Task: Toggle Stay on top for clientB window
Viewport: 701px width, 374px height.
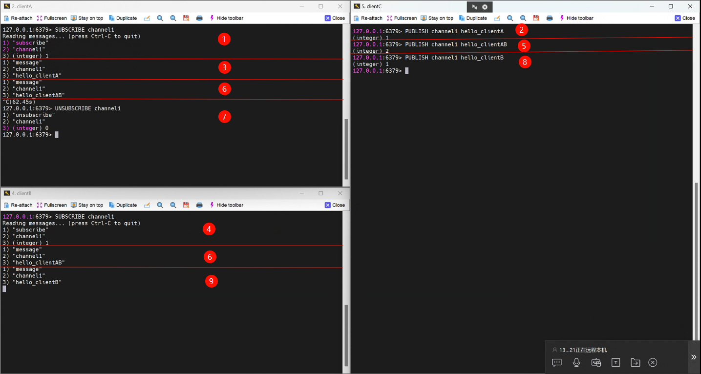Action: pyautogui.click(x=87, y=205)
